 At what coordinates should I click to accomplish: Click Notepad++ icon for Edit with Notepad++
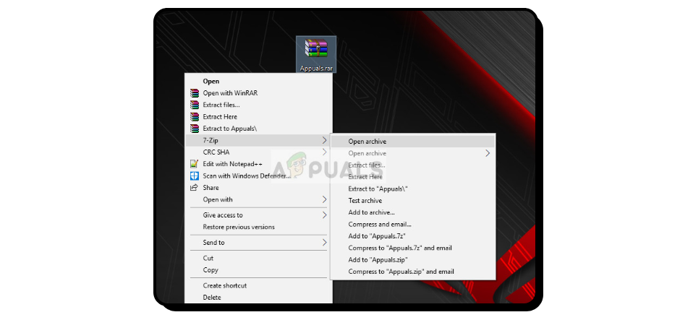(195, 164)
